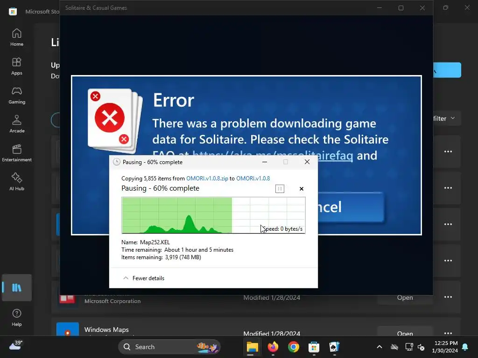The image size is (478, 358).
Task: Open AI Hub in Store sidebar
Action: 17,182
